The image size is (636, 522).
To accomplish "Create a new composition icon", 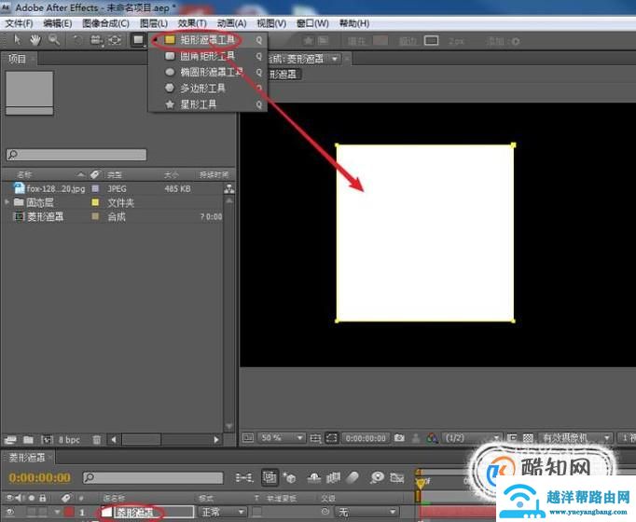I will pyautogui.click(x=47, y=440).
